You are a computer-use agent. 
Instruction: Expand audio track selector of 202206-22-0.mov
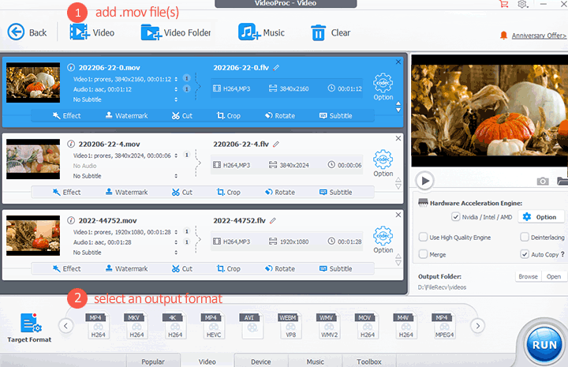(x=176, y=89)
